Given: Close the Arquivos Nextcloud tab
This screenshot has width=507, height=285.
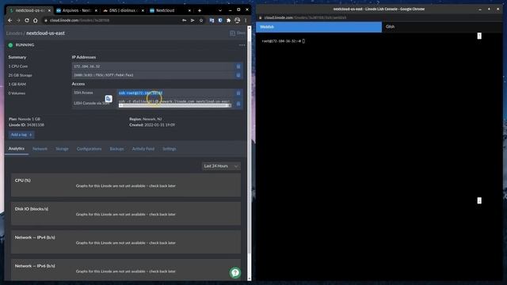Looking at the screenshot, I should 96,10.
